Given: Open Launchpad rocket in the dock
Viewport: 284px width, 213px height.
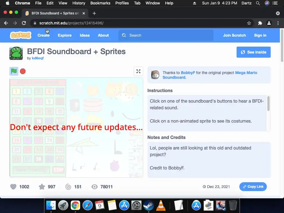Looking at the screenshot, I should point(63,206).
